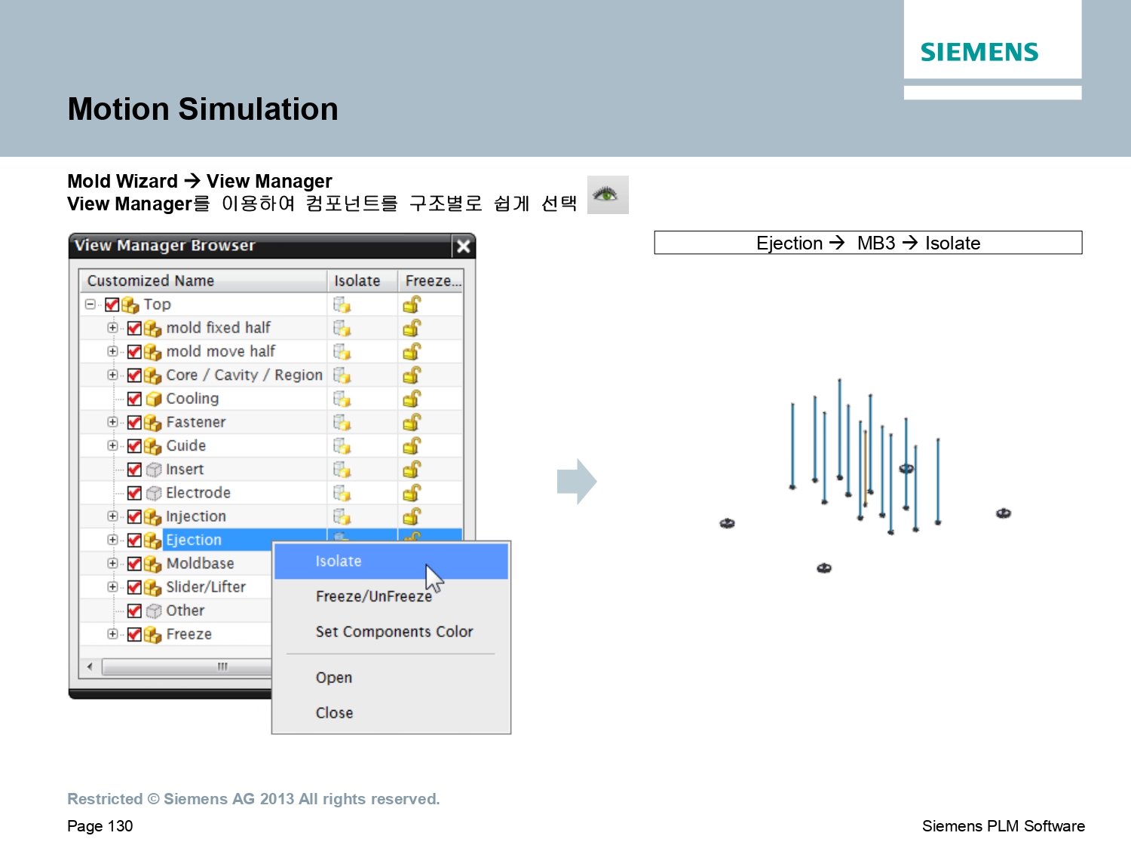
Task: Expand the Injection node
Action: point(112,516)
